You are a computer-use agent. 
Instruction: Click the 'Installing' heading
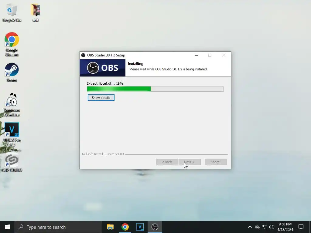click(136, 64)
